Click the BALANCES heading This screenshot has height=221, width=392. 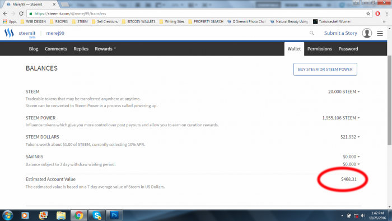pos(41,68)
